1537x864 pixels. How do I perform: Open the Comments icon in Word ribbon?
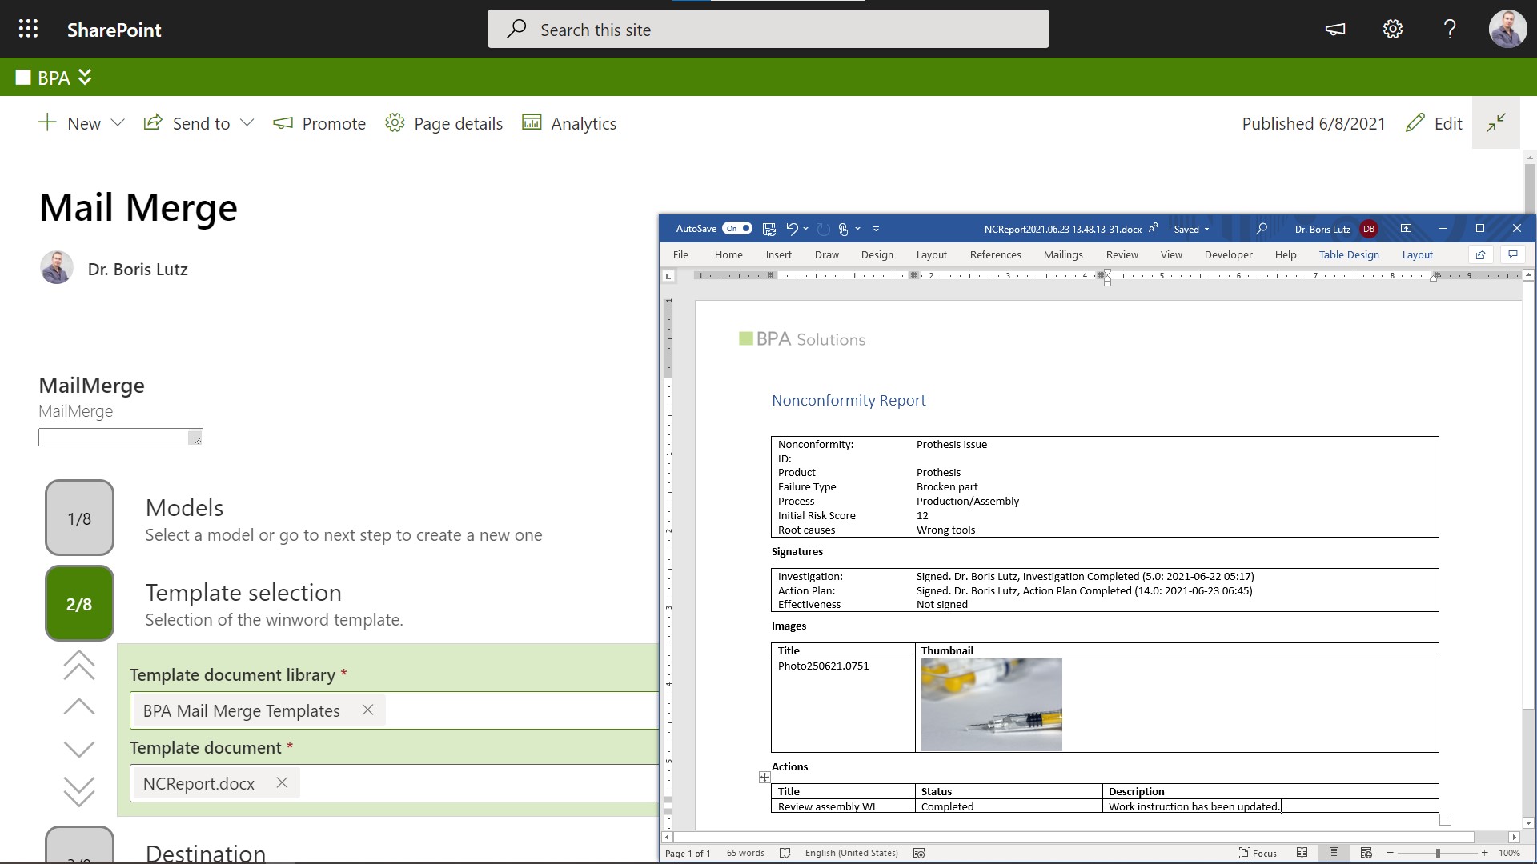[1512, 254]
